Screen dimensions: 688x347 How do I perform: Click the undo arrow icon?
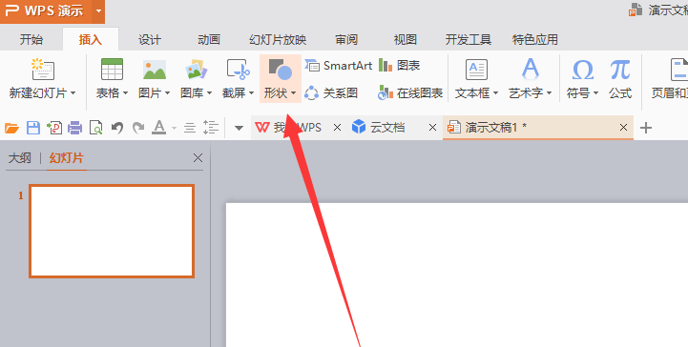tap(117, 128)
